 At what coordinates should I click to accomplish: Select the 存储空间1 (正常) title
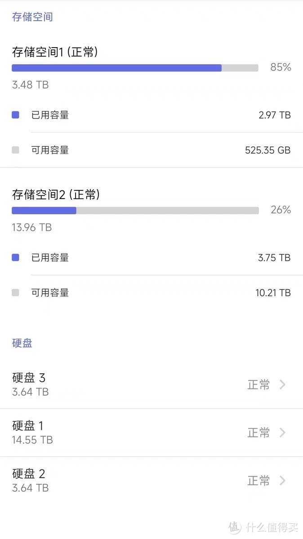click(x=57, y=52)
